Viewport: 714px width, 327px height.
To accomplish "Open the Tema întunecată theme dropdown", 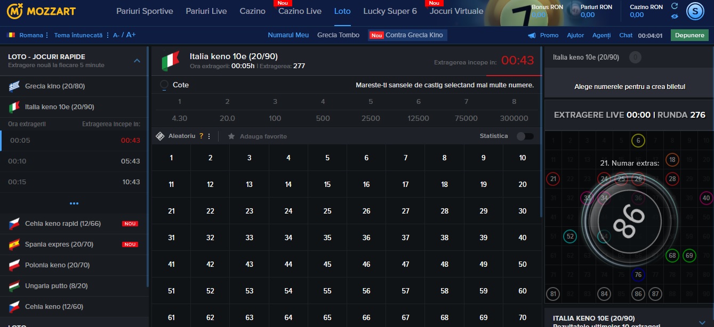I will 81,35.
